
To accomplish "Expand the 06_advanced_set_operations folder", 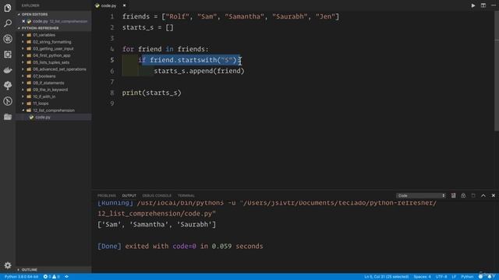I will click(59, 69).
